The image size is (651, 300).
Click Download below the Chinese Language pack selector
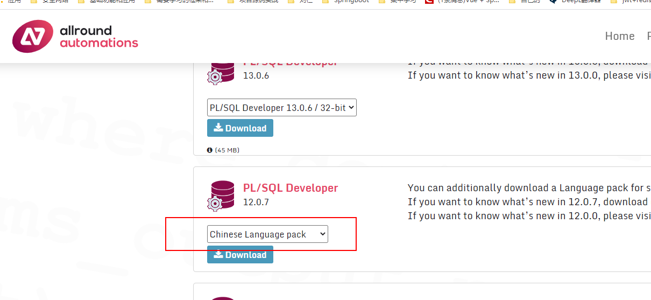point(240,255)
